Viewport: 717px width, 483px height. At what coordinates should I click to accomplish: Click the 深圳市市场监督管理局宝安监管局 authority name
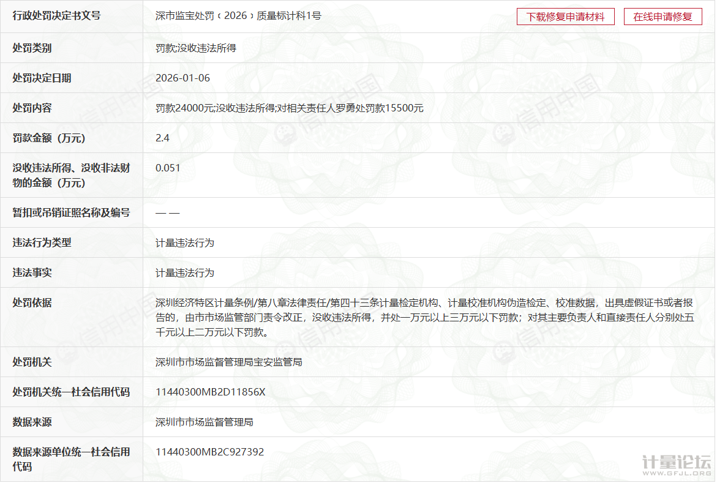click(x=228, y=362)
